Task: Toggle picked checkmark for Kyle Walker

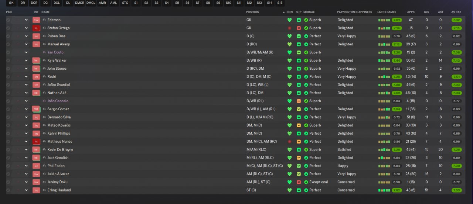Action: (x=8, y=60)
